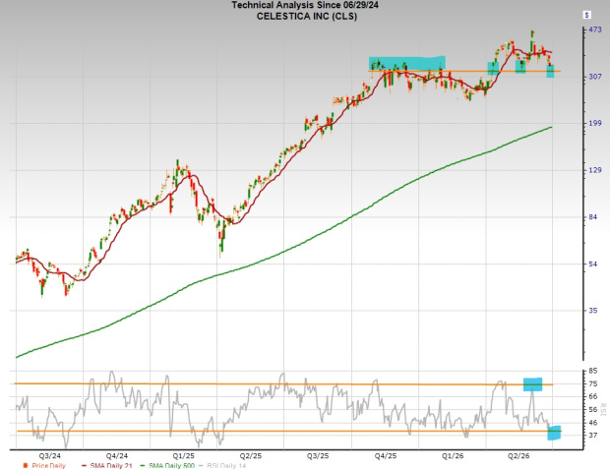Click the 307 price axis label

pos(595,77)
